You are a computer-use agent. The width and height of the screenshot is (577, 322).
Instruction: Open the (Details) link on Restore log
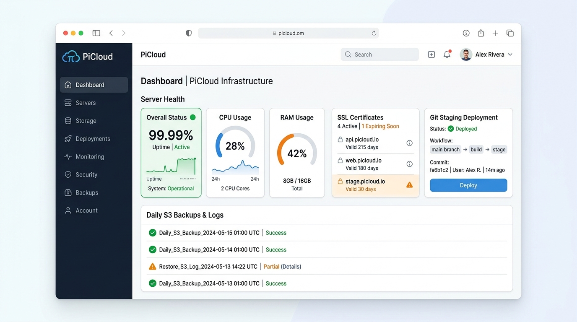291,267
